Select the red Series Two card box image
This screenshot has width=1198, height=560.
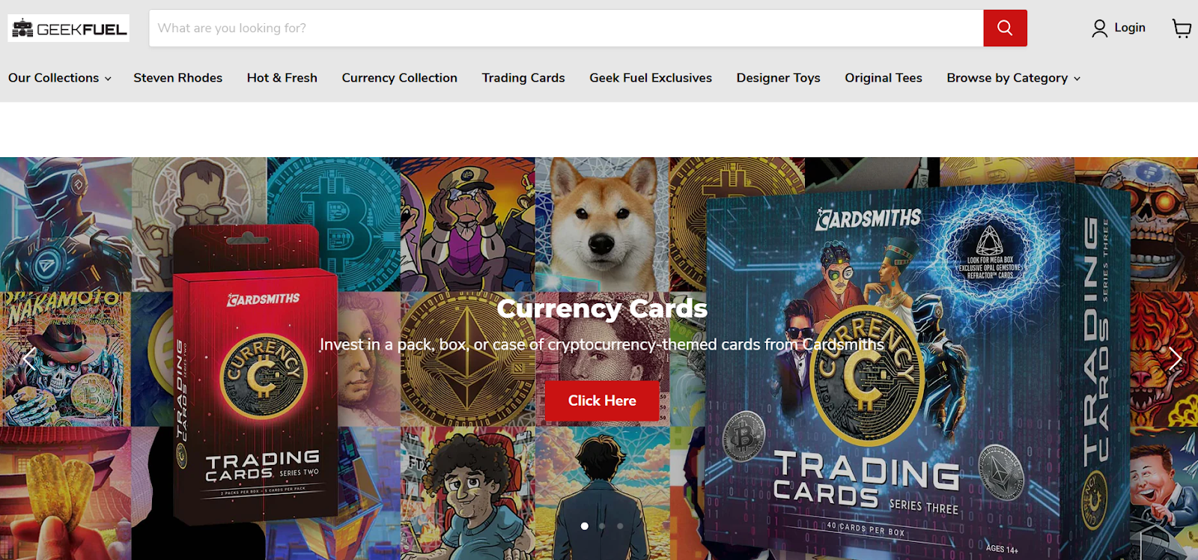(x=255, y=374)
